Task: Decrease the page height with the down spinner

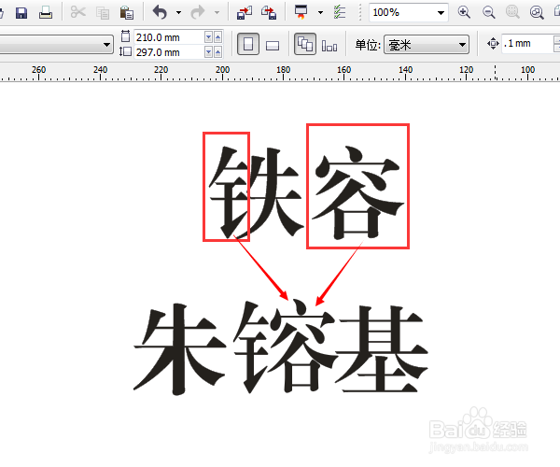Action: [208, 52]
